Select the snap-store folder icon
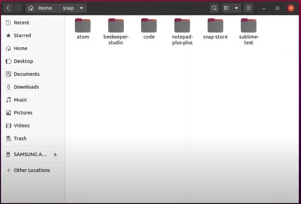This screenshot has height=204, width=301. 215,25
